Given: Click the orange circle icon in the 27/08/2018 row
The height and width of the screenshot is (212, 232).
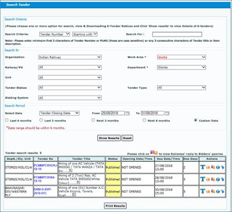Looking at the screenshot, I should click(x=208, y=167).
